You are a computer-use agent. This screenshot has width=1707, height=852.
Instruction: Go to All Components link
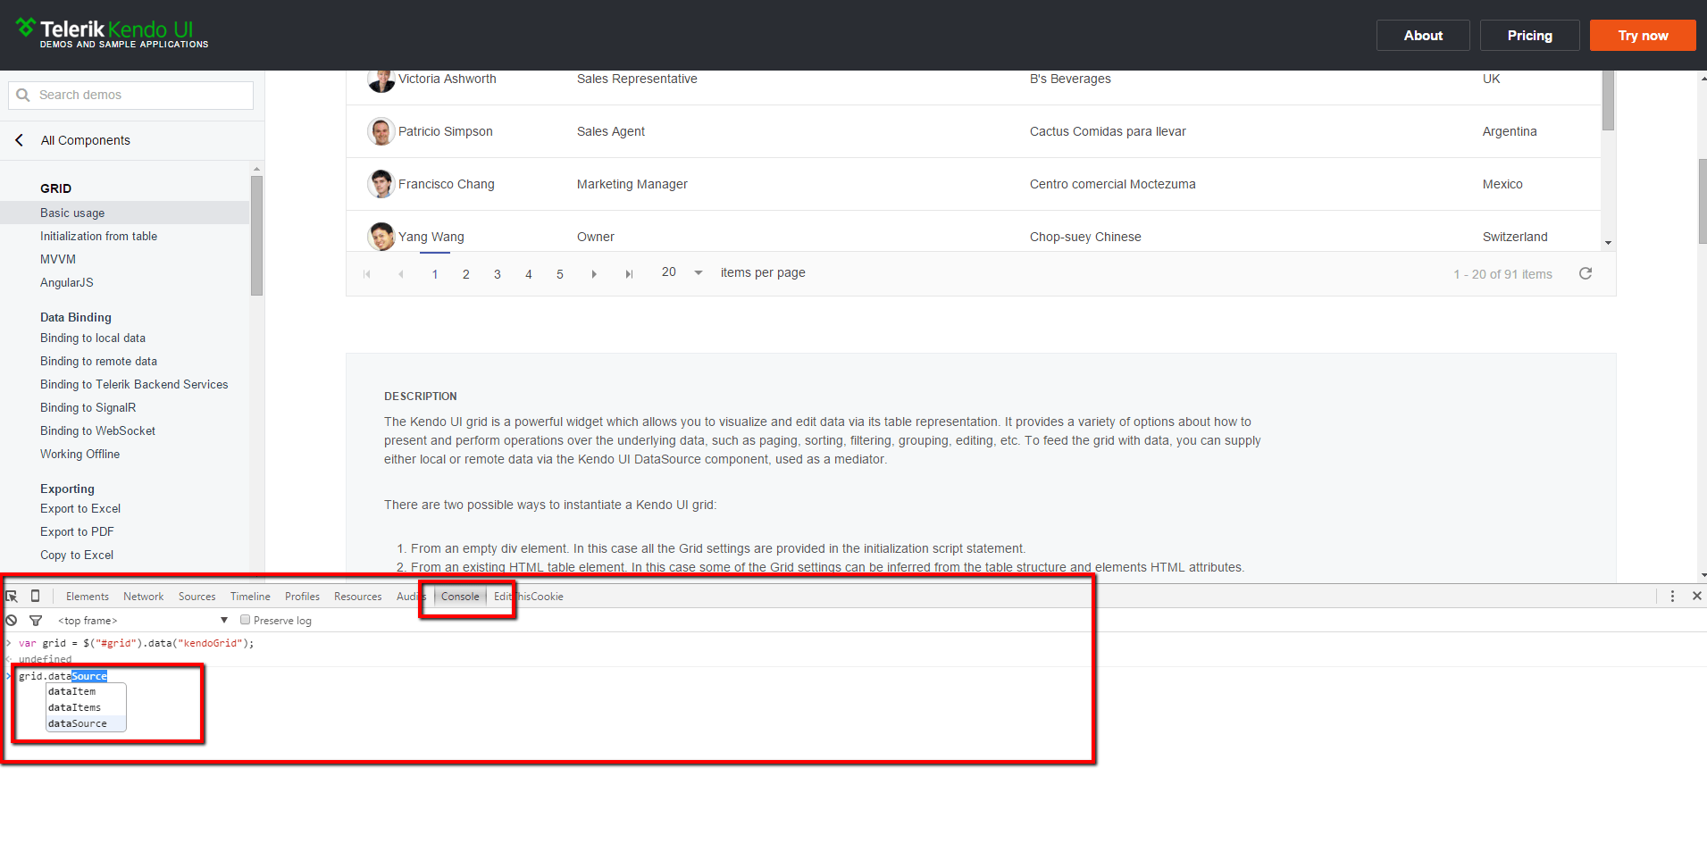[x=86, y=140]
